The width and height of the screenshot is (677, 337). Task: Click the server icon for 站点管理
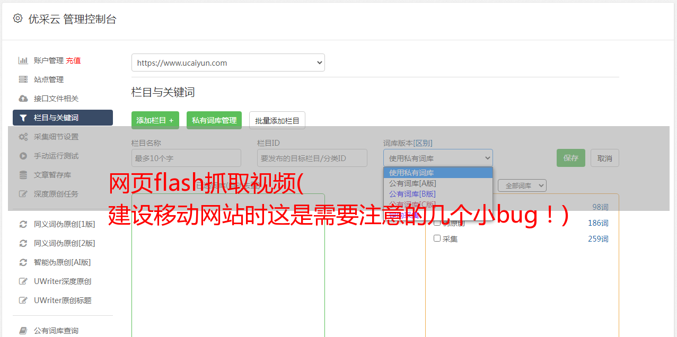pyautogui.click(x=23, y=79)
